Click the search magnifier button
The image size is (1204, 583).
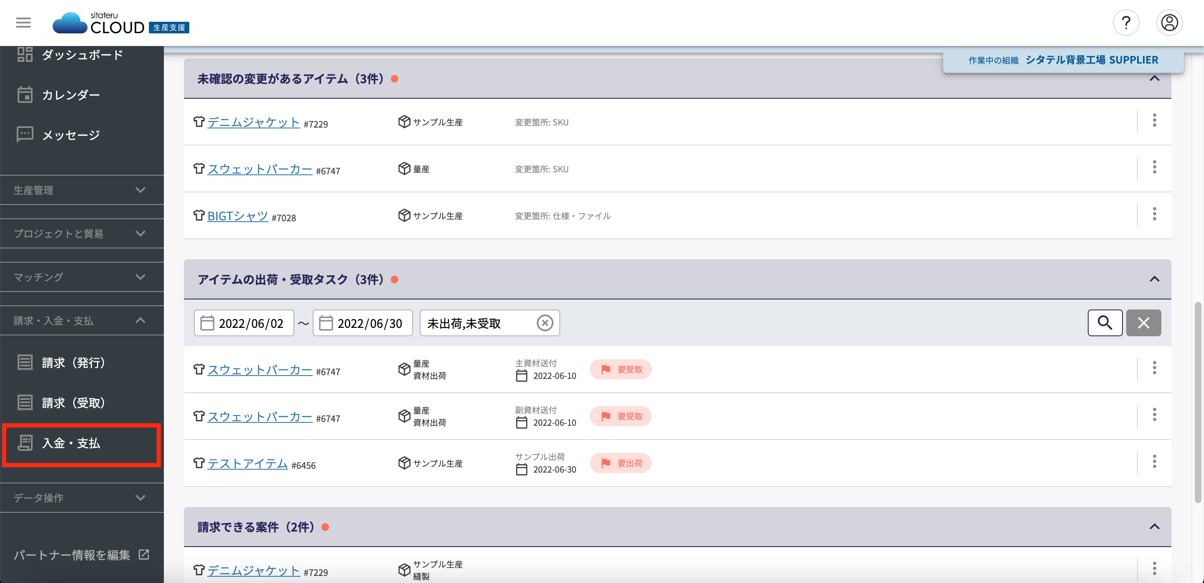point(1105,322)
